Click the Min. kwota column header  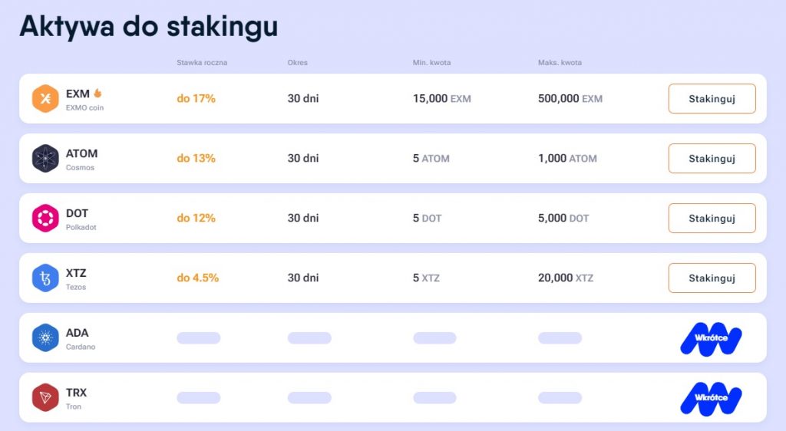(431, 63)
